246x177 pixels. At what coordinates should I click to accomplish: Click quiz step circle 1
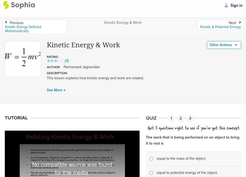click(x=171, y=118)
